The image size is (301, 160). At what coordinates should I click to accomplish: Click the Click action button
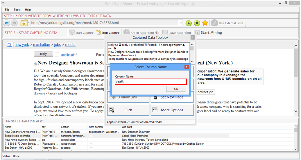point(128,110)
